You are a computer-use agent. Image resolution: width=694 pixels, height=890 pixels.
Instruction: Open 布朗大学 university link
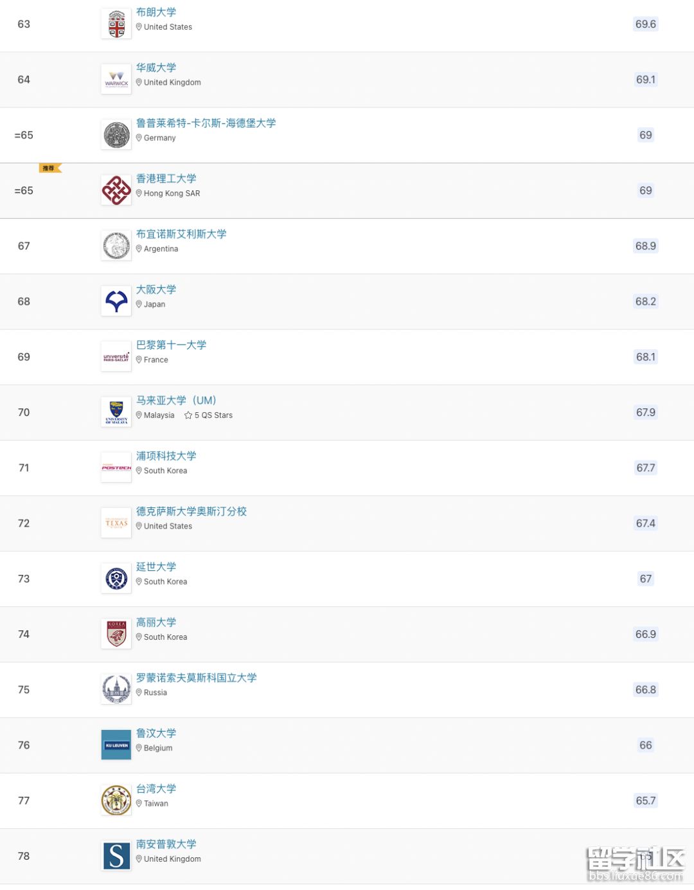156,12
